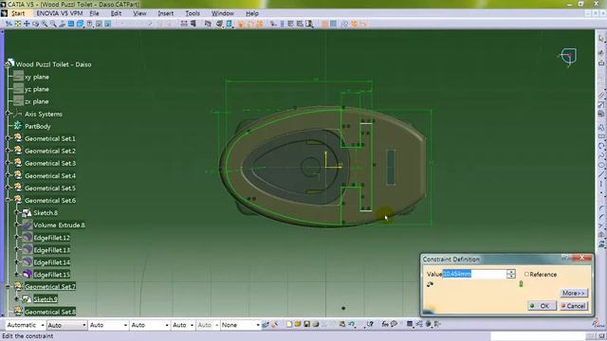Open the ENOVIA V5 VPM menu
This screenshot has width=607, height=341.
(59, 13)
